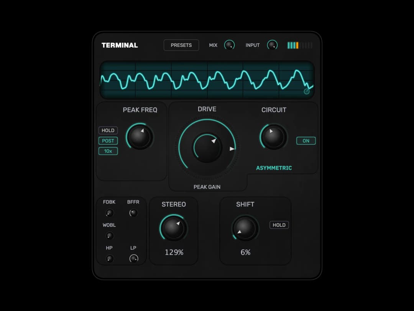Click the WOBL mini knob
The height and width of the screenshot is (311, 414).
tap(109, 236)
